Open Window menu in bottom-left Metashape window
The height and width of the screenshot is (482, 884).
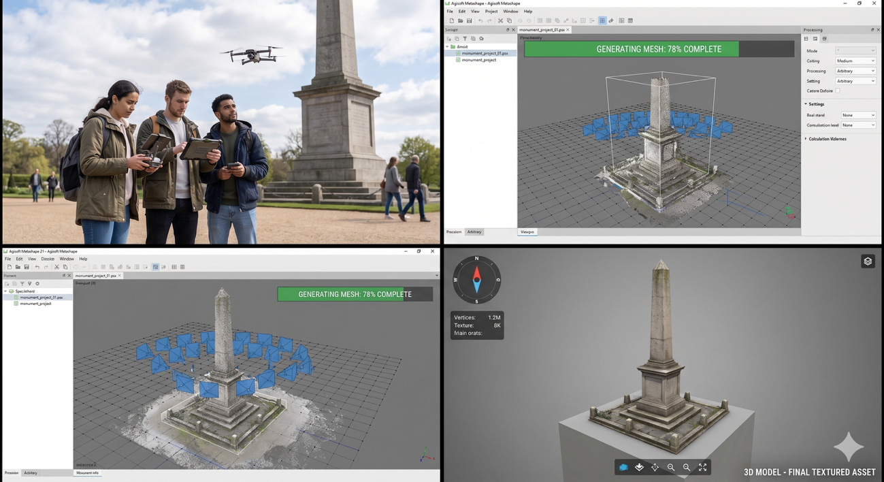67,259
